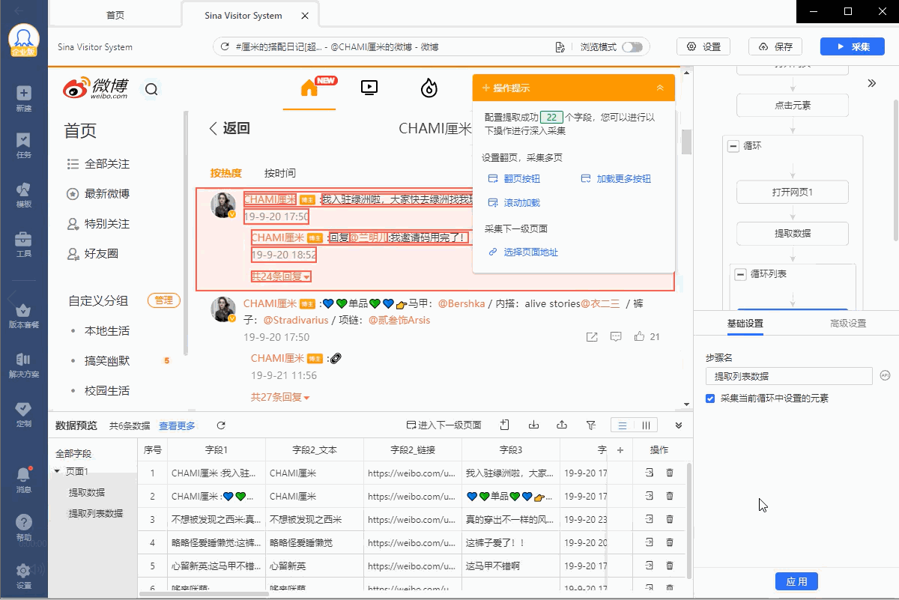Uncheck 采集当前循环中设置的元素
899x600 pixels.
tap(710, 399)
